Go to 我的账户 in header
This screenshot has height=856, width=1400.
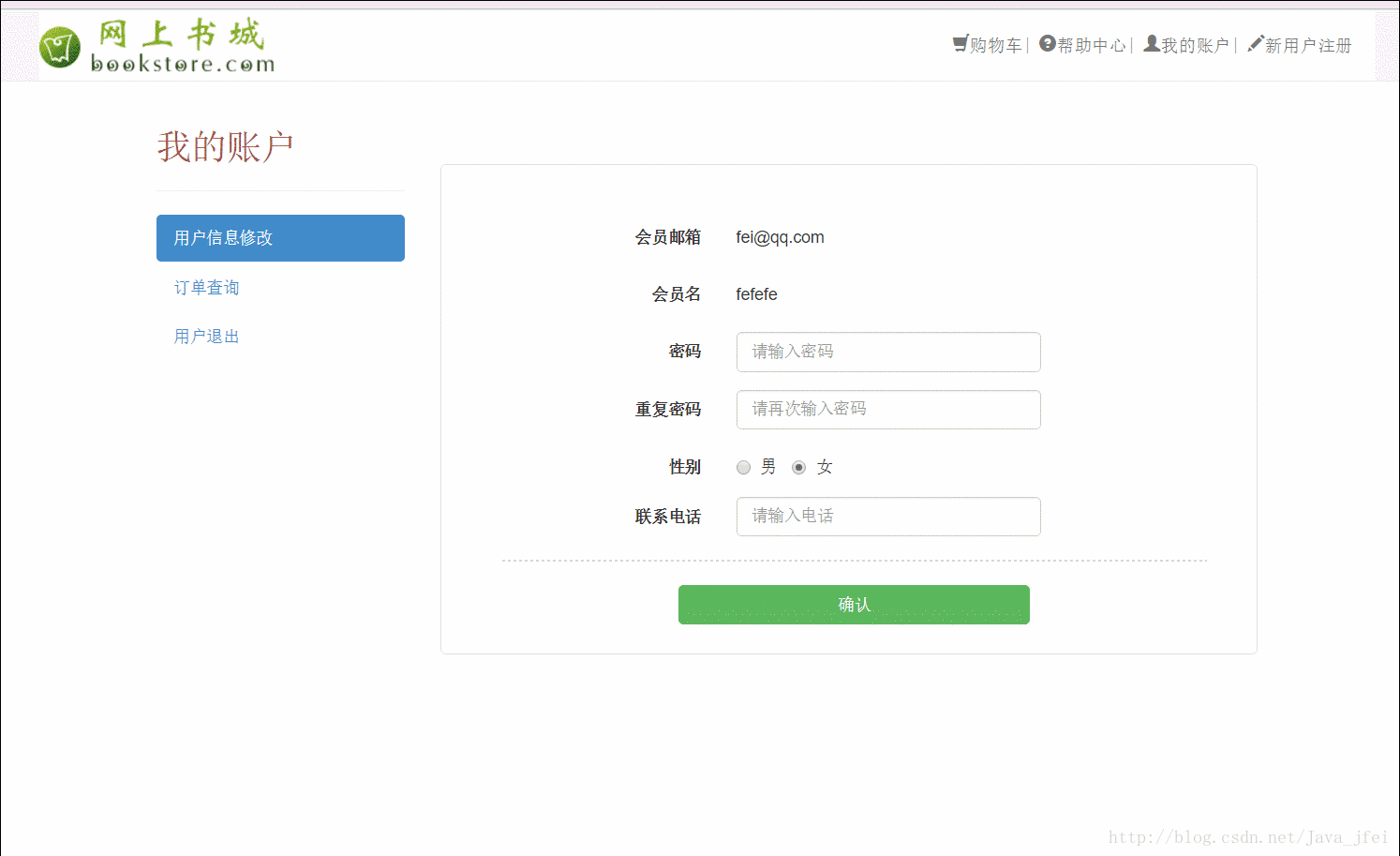coord(1195,45)
